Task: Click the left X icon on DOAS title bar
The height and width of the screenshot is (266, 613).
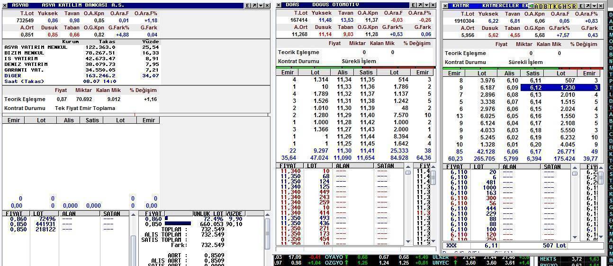Action: pyautogui.click(x=279, y=5)
